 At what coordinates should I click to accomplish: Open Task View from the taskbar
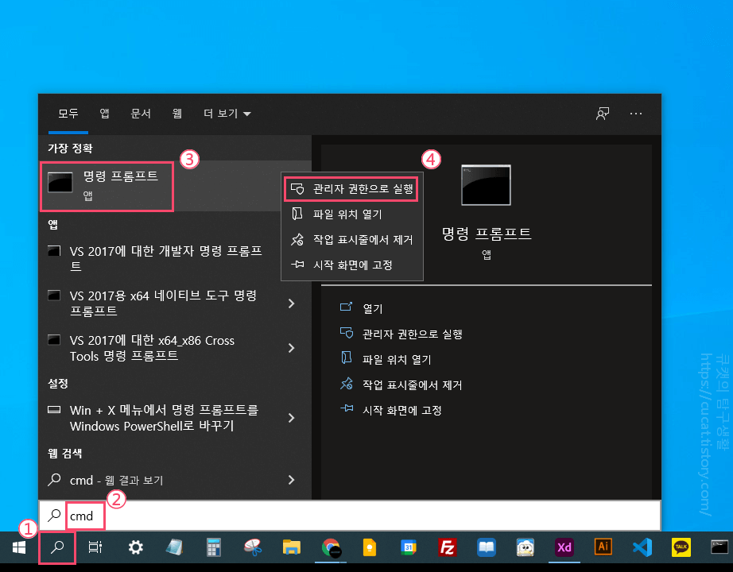tap(95, 547)
